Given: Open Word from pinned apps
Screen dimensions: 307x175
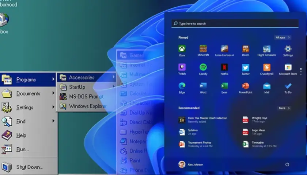Looking at the screenshot, I should tap(203, 86).
